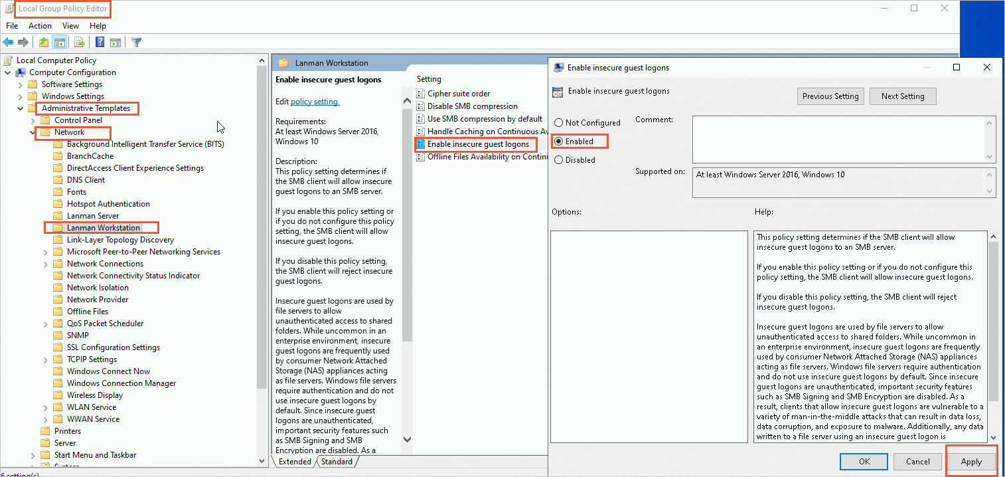Click the BranchCache folder icon

(58, 156)
